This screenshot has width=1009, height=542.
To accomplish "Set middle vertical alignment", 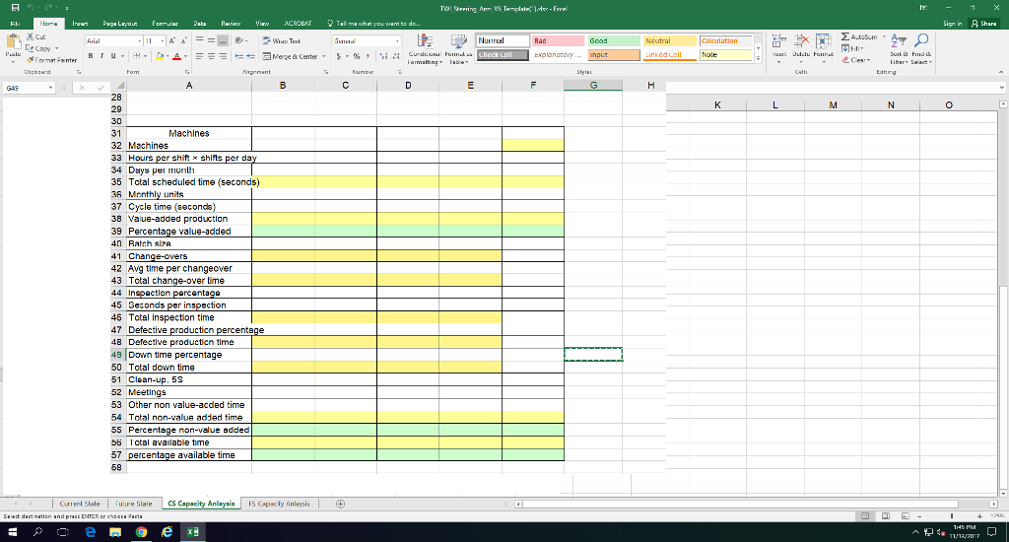I will pos(211,40).
